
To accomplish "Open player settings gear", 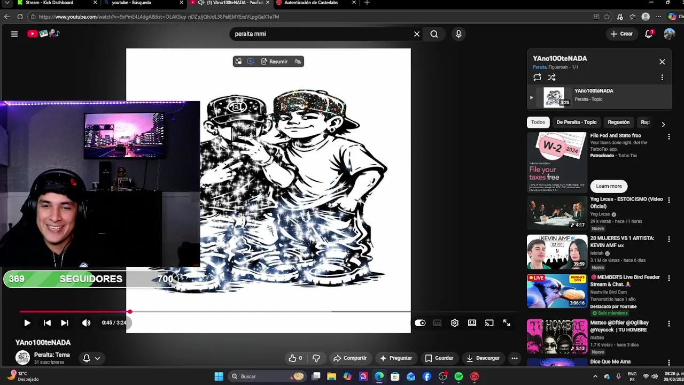I will tap(455, 323).
